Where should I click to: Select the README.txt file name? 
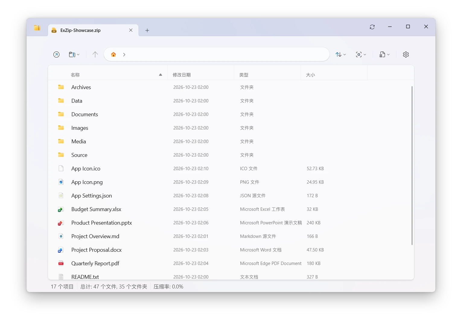[x=85, y=277]
